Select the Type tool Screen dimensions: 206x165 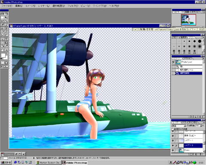(x=6, y=39)
